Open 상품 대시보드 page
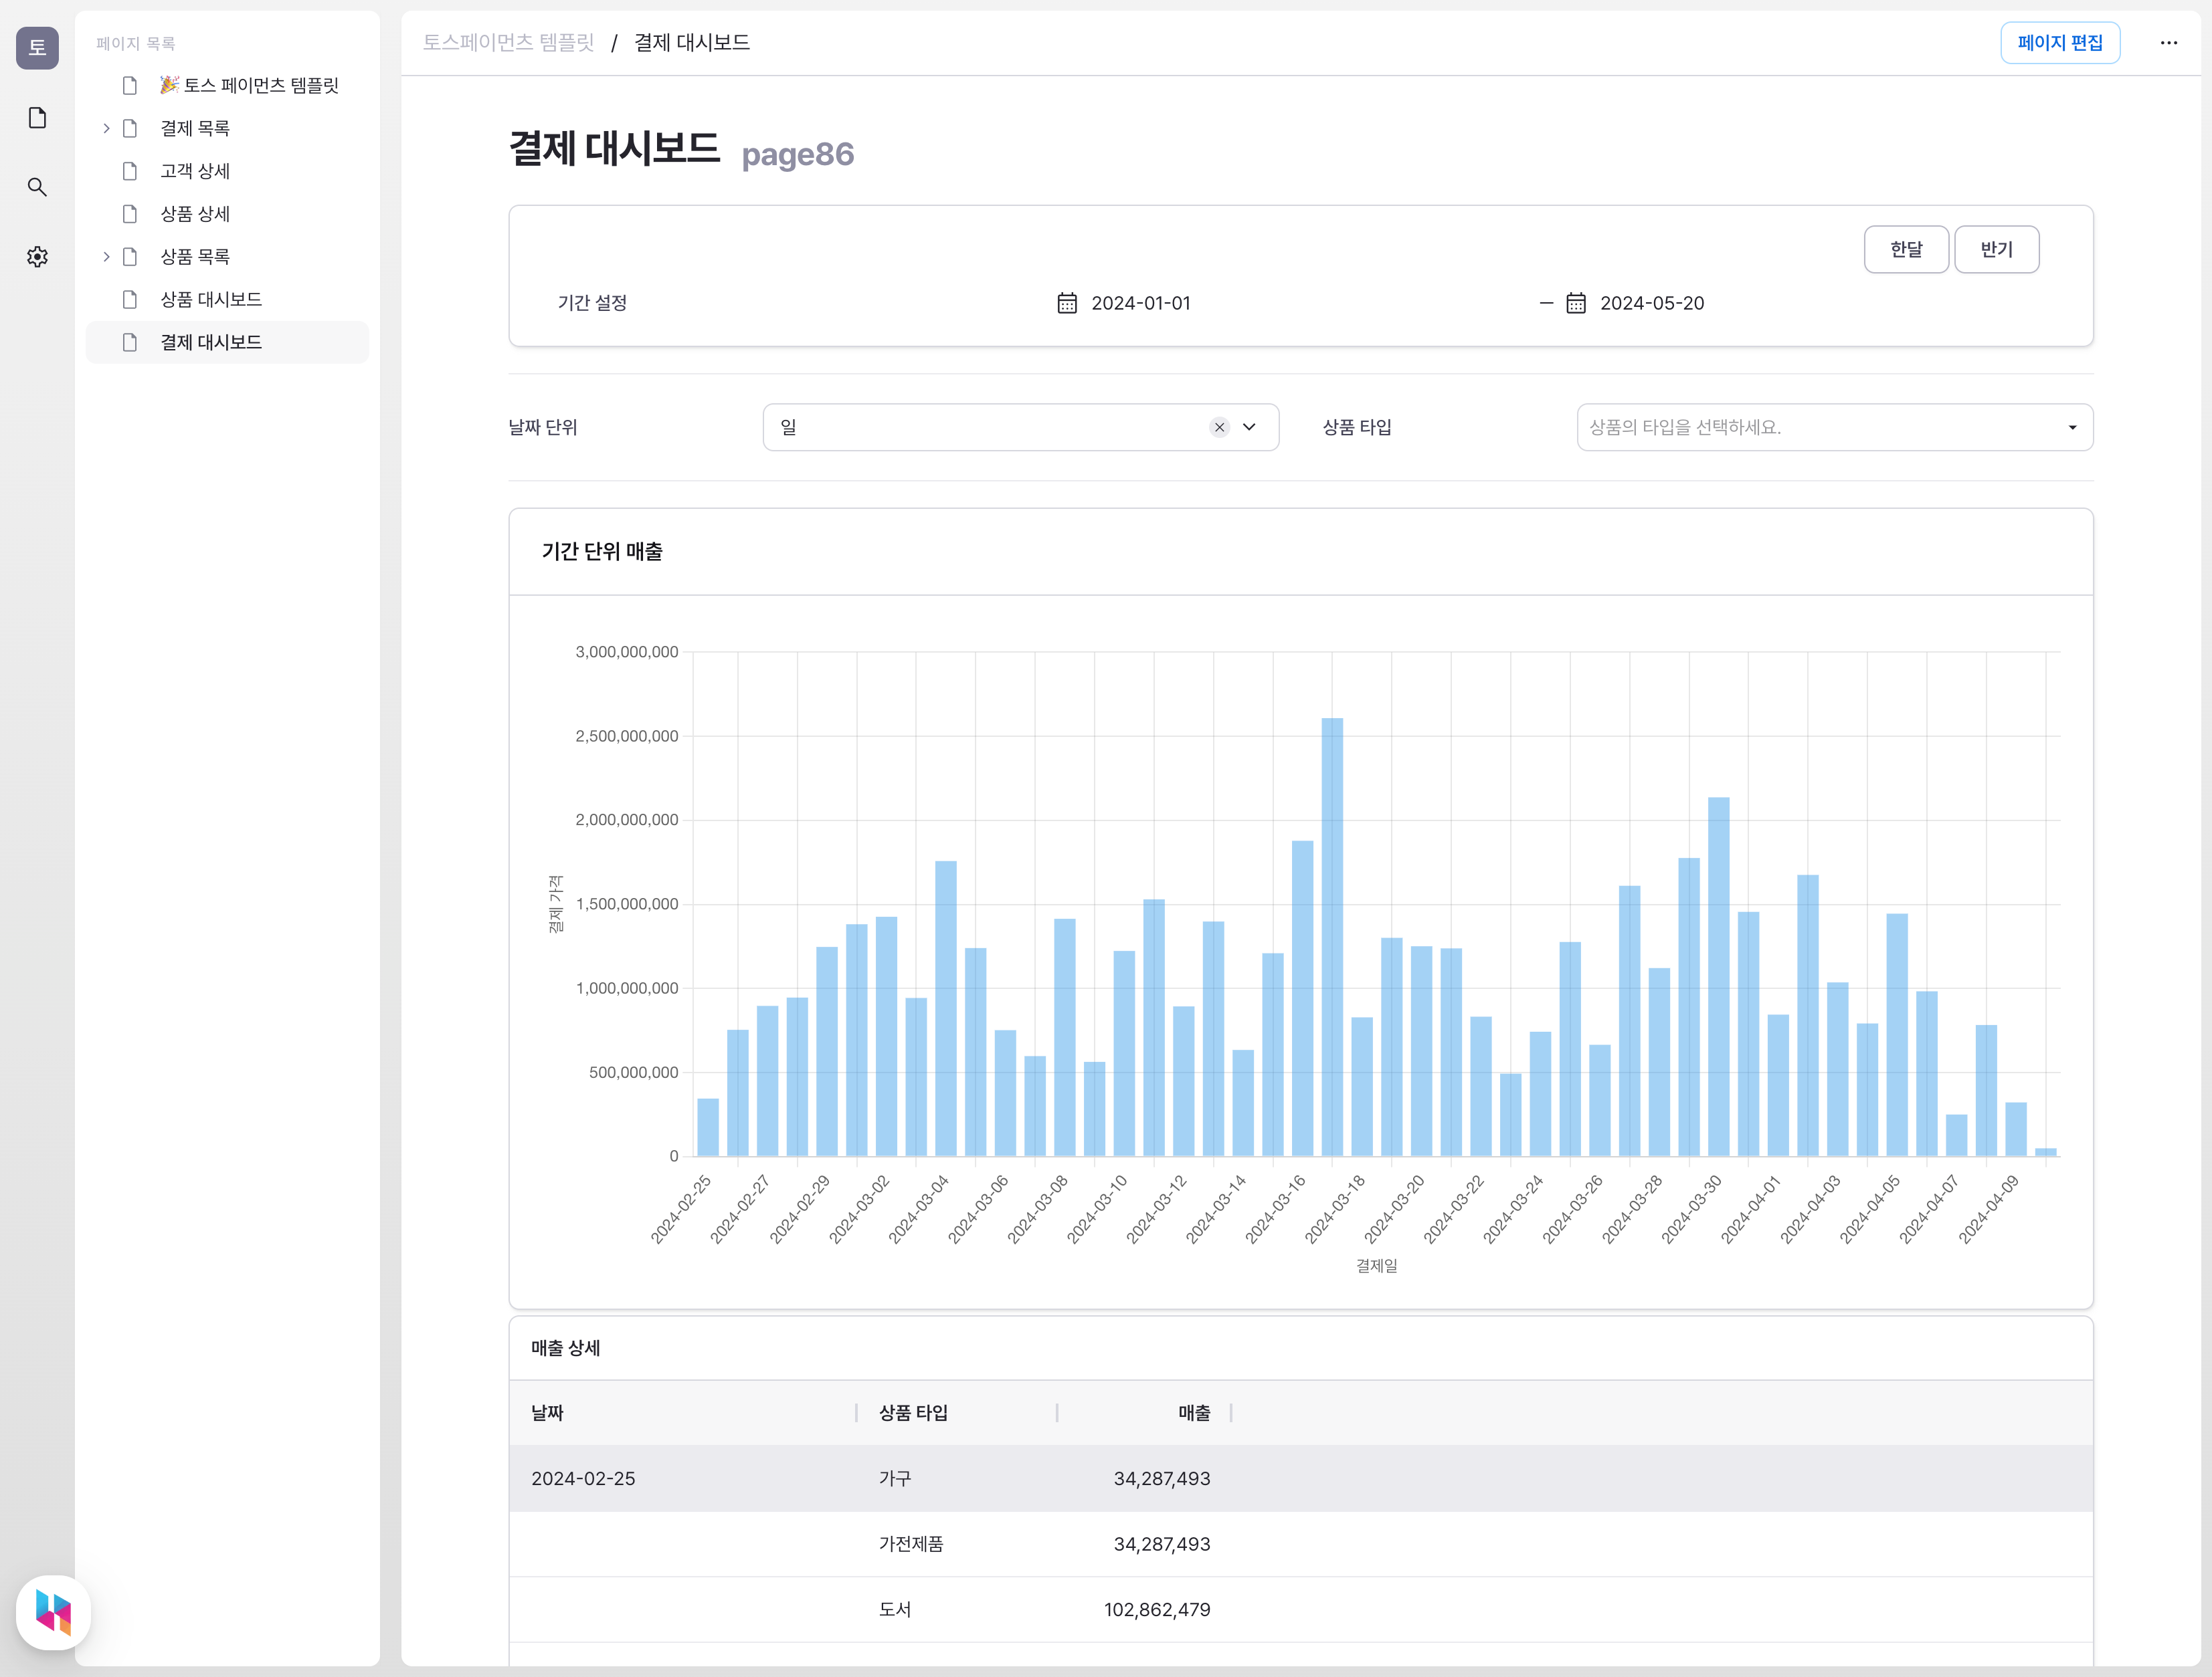This screenshot has width=2212, height=1677. coord(211,300)
